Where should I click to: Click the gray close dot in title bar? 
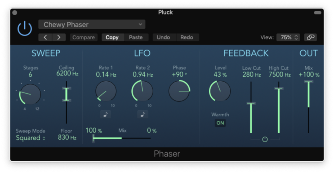[15, 13]
